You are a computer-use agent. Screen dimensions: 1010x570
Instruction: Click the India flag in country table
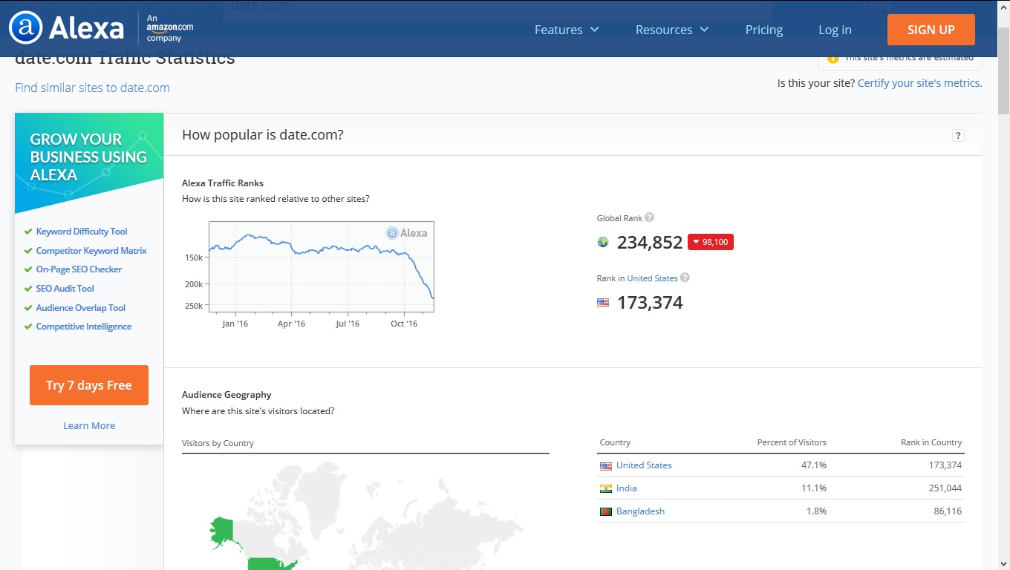[x=606, y=489]
